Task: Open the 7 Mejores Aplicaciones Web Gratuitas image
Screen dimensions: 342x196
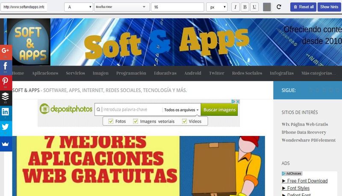Action: click(139, 166)
